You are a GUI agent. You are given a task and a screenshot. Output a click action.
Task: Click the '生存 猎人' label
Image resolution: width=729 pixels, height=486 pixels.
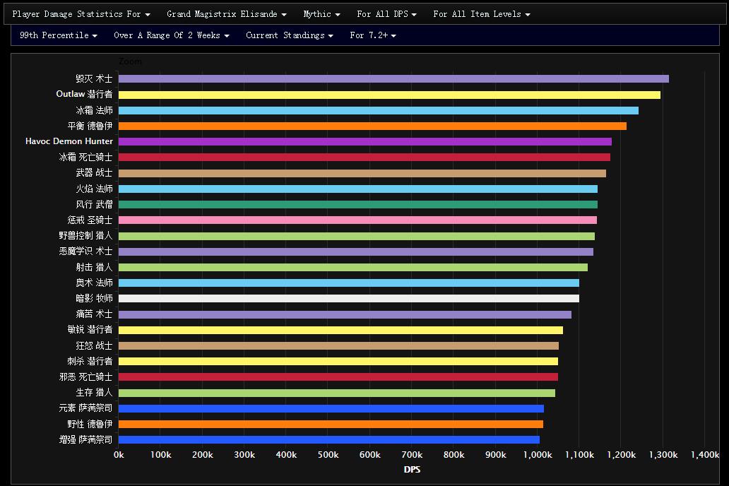click(x=95, y=392)
